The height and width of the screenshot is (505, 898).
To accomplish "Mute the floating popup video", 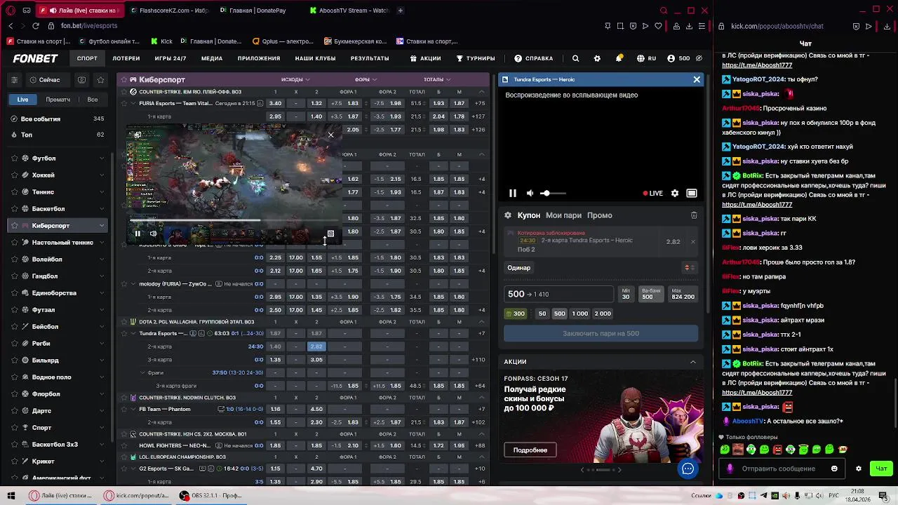I will (154, 234).
